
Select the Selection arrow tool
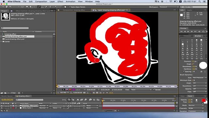[3, 7]
